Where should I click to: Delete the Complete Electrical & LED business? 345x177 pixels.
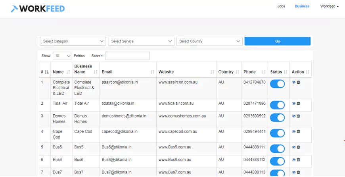tap(298, 82)
